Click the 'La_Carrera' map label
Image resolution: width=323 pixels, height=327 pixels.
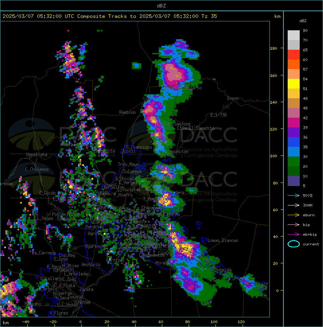click(x=44, y=253)
